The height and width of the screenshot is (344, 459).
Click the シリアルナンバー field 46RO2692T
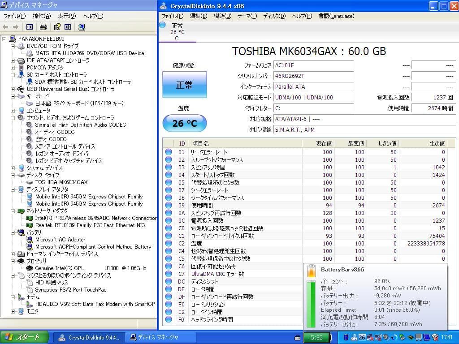click(313, 76)
